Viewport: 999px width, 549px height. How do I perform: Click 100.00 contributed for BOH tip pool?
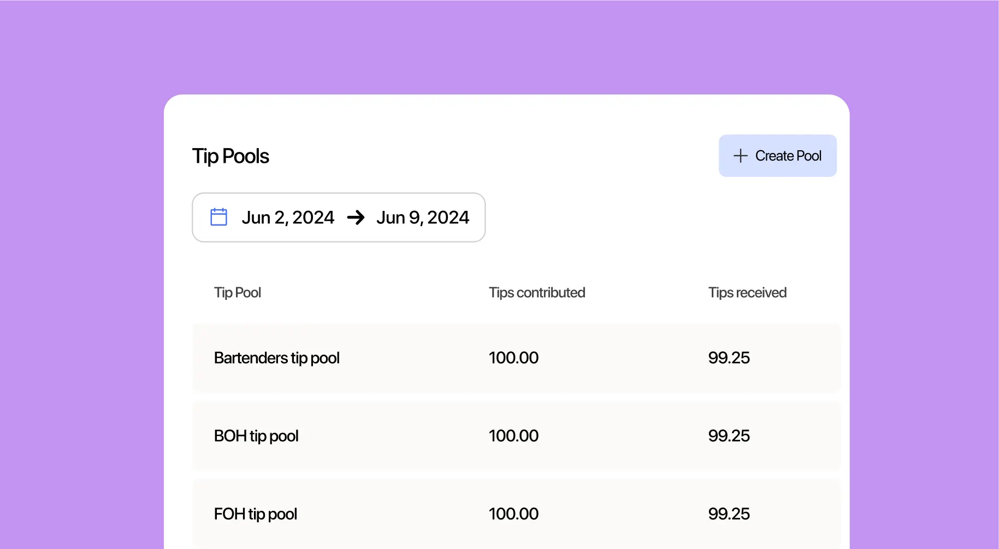(513, 436)
